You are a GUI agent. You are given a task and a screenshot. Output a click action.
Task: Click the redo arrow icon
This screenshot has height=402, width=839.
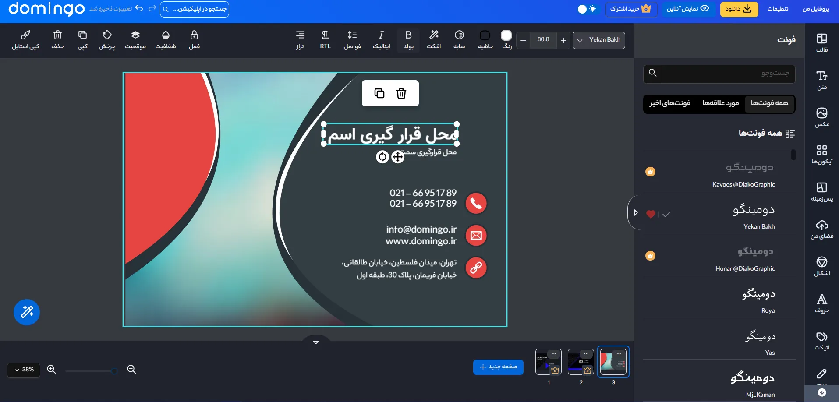[152, 8]
